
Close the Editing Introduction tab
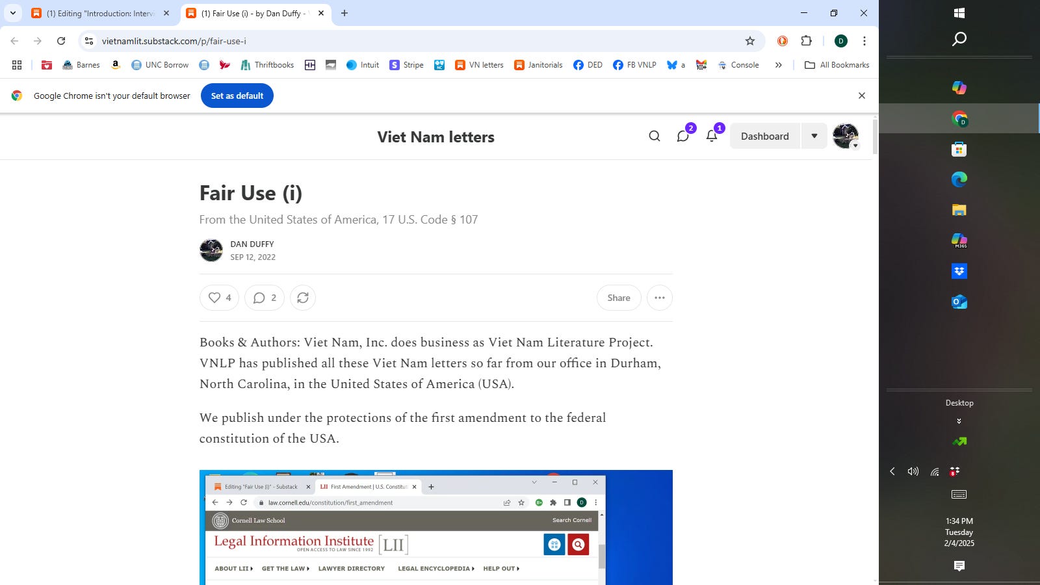(166, 13)
